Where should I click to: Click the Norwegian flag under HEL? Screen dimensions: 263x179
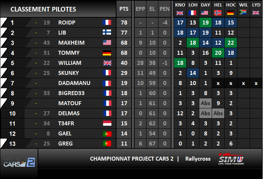(x=218, y=13)
